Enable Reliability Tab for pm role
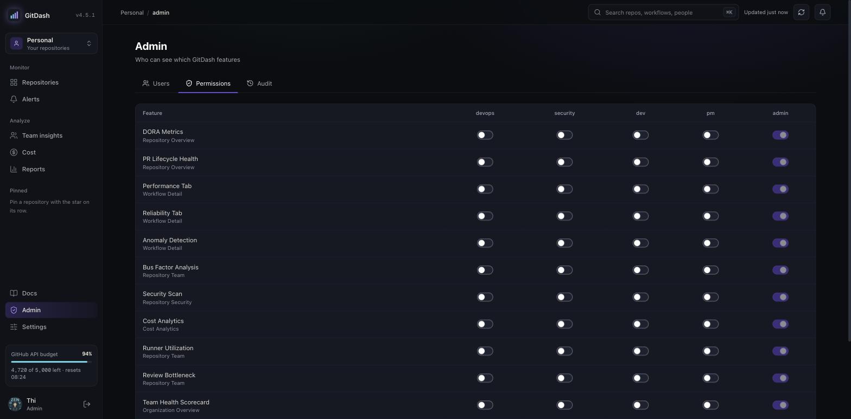 710,216
